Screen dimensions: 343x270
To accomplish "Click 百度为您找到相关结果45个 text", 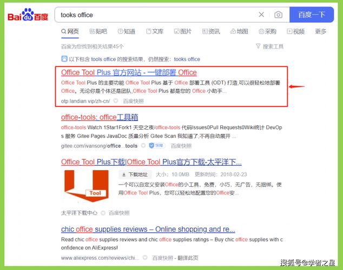I will click(93, 46).
